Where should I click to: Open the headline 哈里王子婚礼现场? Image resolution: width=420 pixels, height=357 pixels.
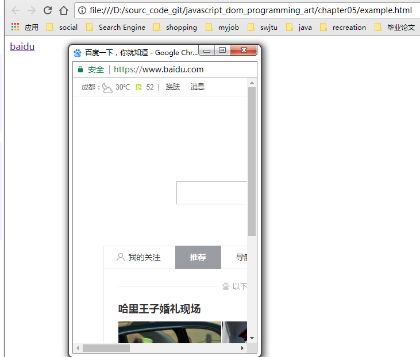click(x=159, y=309)
